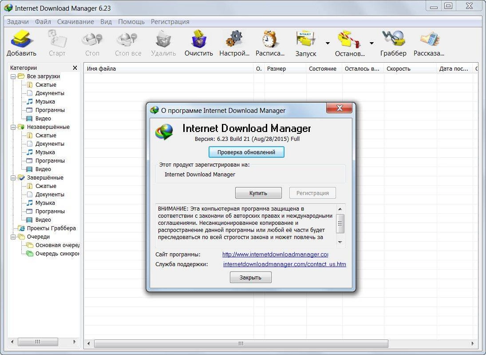Open the Задачи menu
The width and height of the screenshot is (486, 355).
coord(18,22)
